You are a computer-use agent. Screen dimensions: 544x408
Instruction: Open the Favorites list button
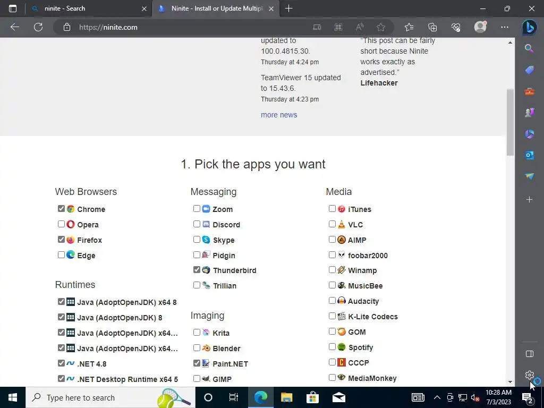click(409, 27)
